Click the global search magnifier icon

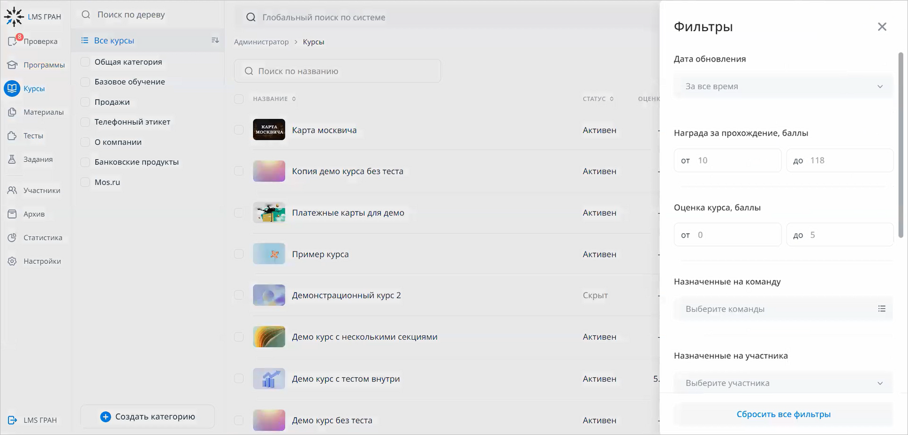tap(251, 17)
